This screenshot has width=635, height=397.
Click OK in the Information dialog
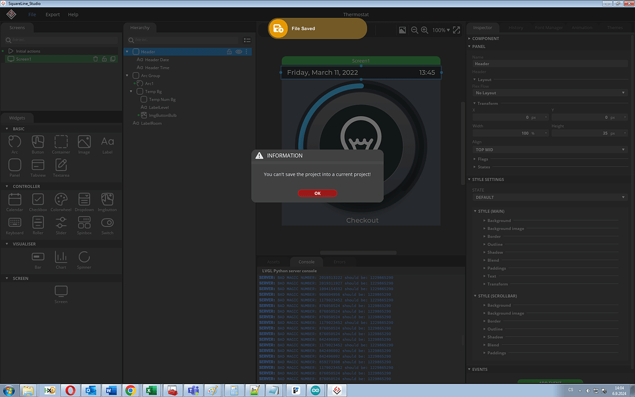click(317, 194)
